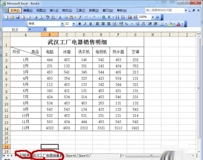Viewport: 203px width, 160px height.
Task: Toggle Italic formatting
Action: click(x=85, y=24)
